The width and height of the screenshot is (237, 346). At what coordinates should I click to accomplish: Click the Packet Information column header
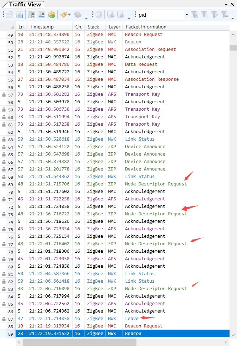click(x=176, y=27)
